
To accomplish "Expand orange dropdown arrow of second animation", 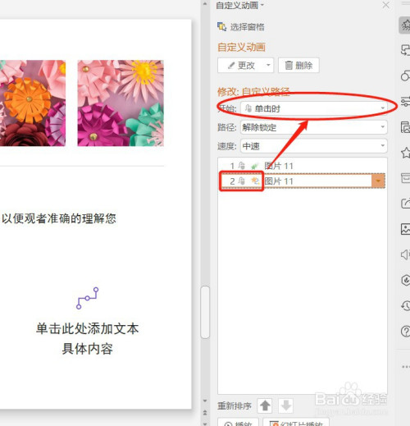I will (378, 181).
